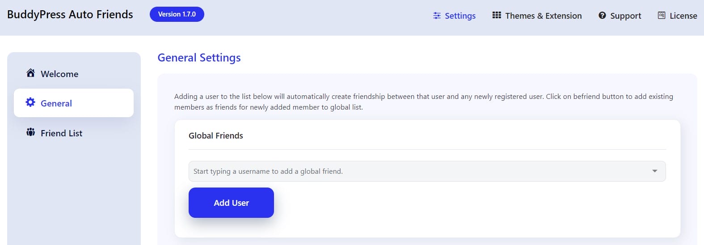Click the Settings sliders icon
The image size is (704, 245).
click(x=437, y=16)
